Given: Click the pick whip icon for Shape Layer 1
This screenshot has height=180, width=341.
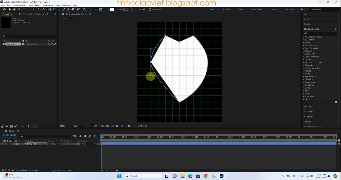Looking at the screenshot, I should pos(78,144).
